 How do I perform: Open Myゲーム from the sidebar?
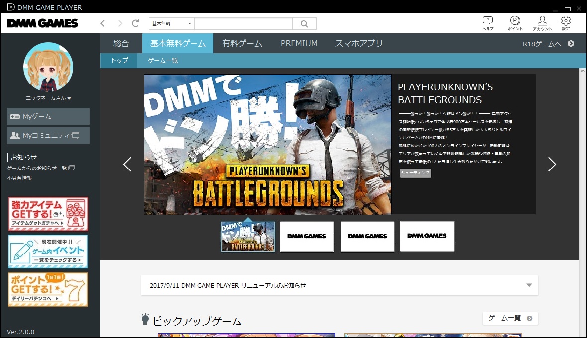[x=48, y=116]
